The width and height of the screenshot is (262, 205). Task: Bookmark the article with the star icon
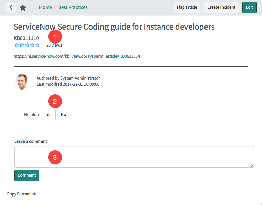click(23, 8)
